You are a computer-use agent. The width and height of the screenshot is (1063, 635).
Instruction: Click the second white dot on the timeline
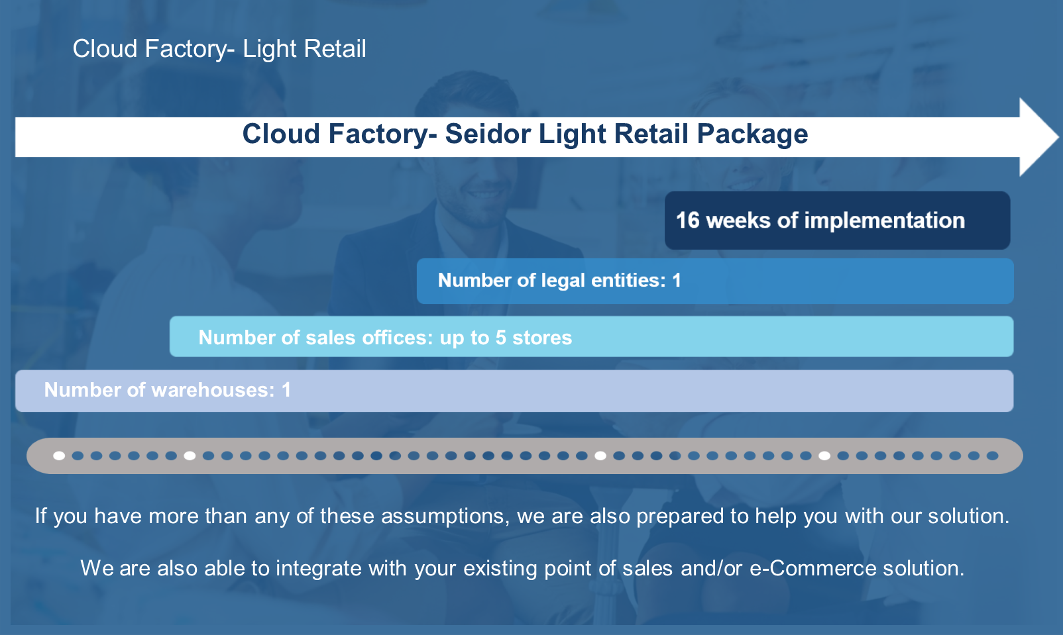[190, 456]
